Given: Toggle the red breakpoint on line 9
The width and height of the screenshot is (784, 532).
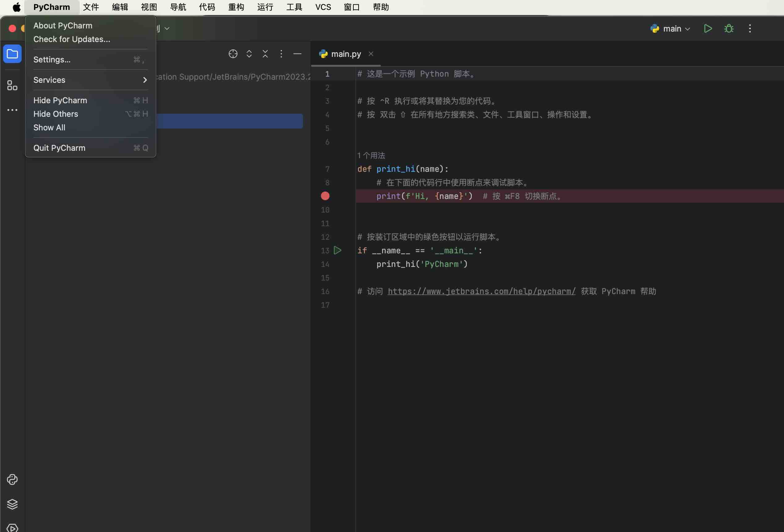Looking at the screenshot, I should point(325,196).
